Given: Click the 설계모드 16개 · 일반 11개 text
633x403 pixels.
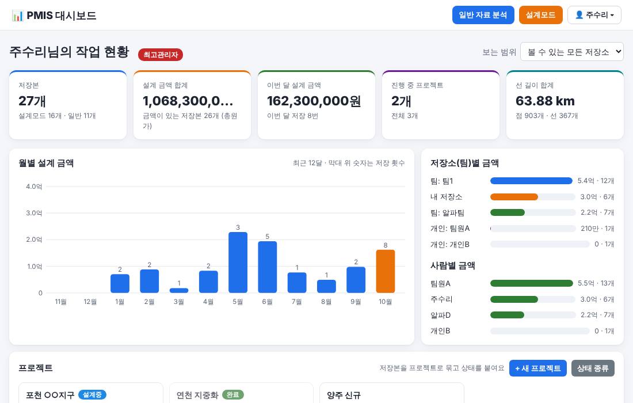Looking at the screenshot, I should (x=57, y=116).
